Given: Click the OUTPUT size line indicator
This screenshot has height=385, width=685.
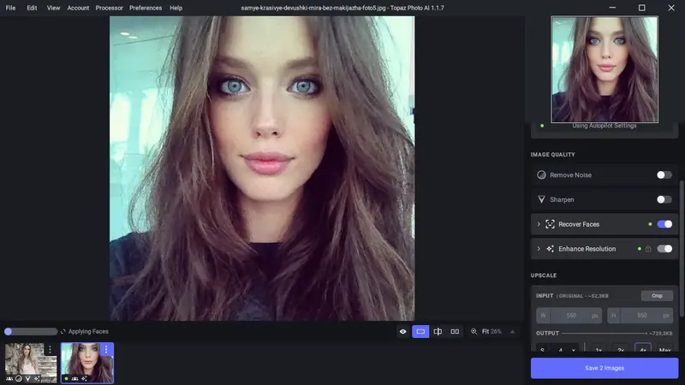Looking at the screenshot, I should click(x=605, y=333).
